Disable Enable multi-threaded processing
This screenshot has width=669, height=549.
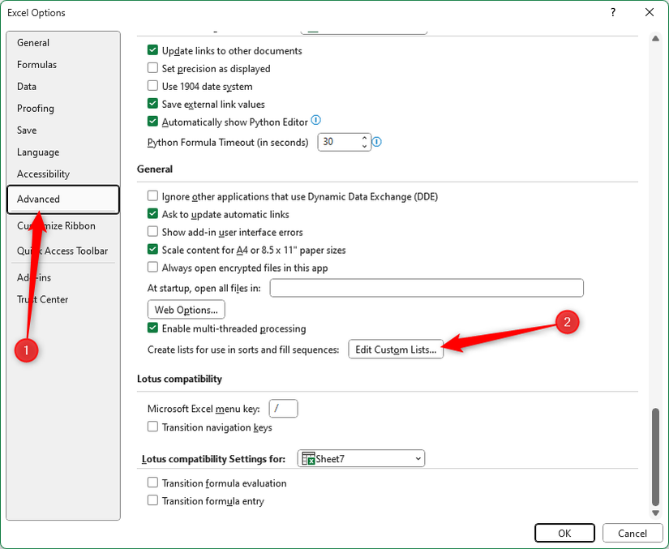(152, 328)
